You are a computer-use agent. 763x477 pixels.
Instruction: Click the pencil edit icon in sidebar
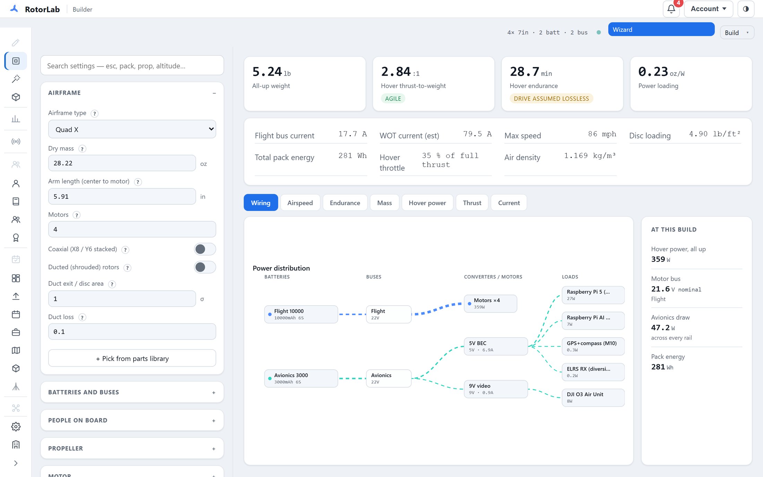click(16, 43)
